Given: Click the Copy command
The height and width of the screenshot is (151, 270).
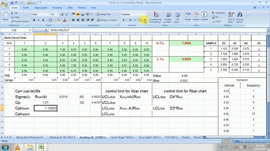Looking at the screenshot, I should pos(15,17).
